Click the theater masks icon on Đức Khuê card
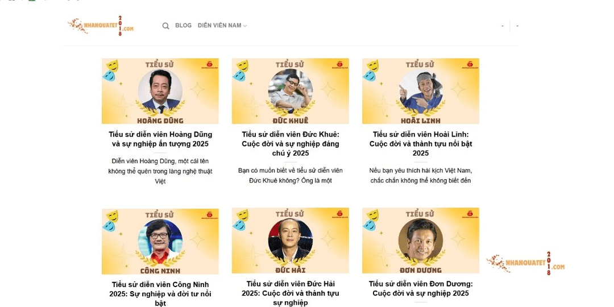This screenshot has height=307, width=614. click(240, 70)
